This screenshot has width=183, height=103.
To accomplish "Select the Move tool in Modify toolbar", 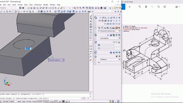I will coord(91,30).
